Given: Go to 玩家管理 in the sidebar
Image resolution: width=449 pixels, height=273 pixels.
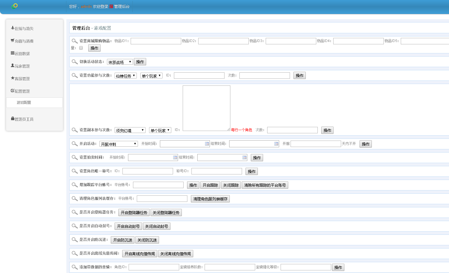Looking at the screenshot, I should [x=22, y=66].
